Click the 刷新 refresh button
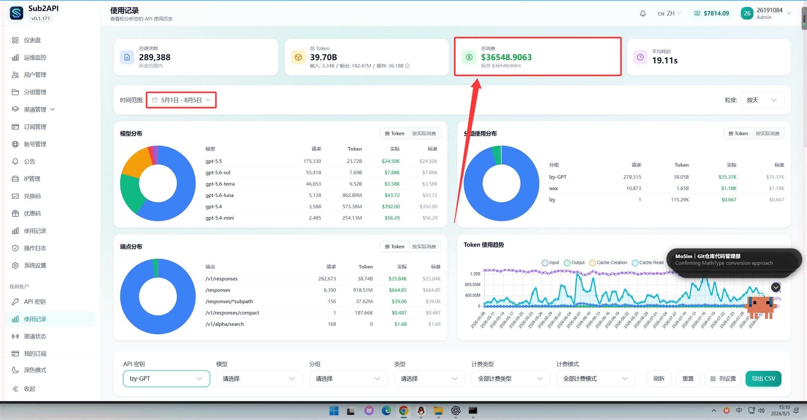The height and width of the screenshot is (420, 807). 659,378
